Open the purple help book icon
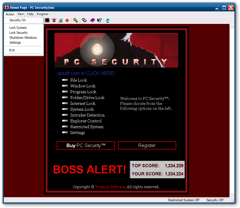Image resolution: width=240 pixels, height=208 pixels. coord(92,20)
